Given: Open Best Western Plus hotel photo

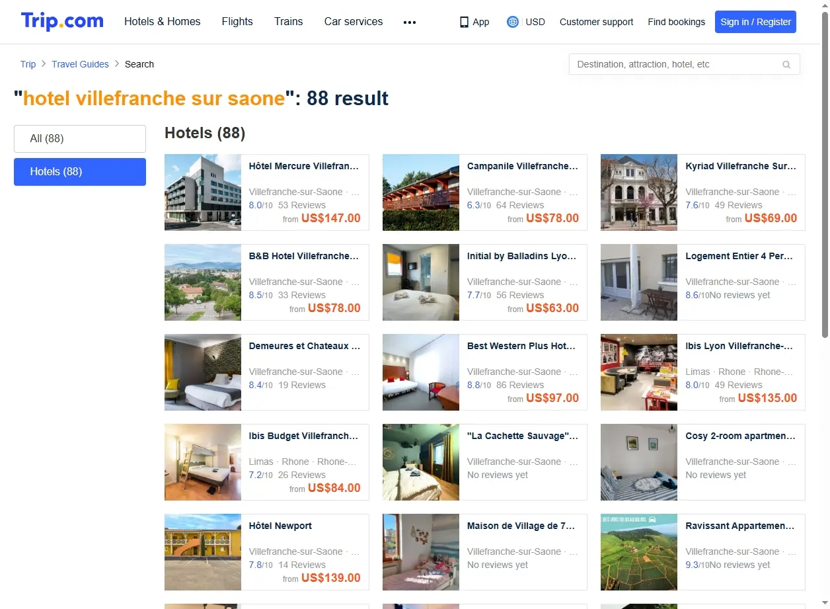Looking at the screenshot, I should click(421, 372).
